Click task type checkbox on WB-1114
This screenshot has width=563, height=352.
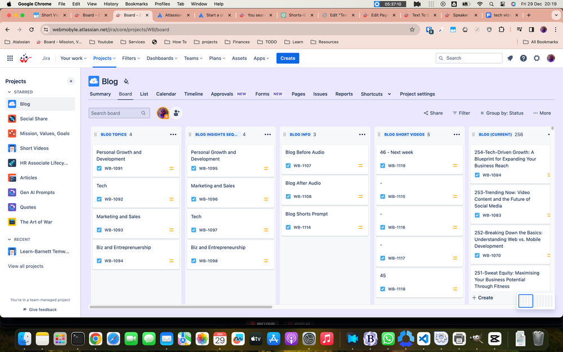288,227
